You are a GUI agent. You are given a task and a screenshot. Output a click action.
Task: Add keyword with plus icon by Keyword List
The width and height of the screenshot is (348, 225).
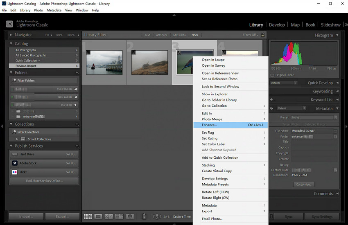pos(271,99)
